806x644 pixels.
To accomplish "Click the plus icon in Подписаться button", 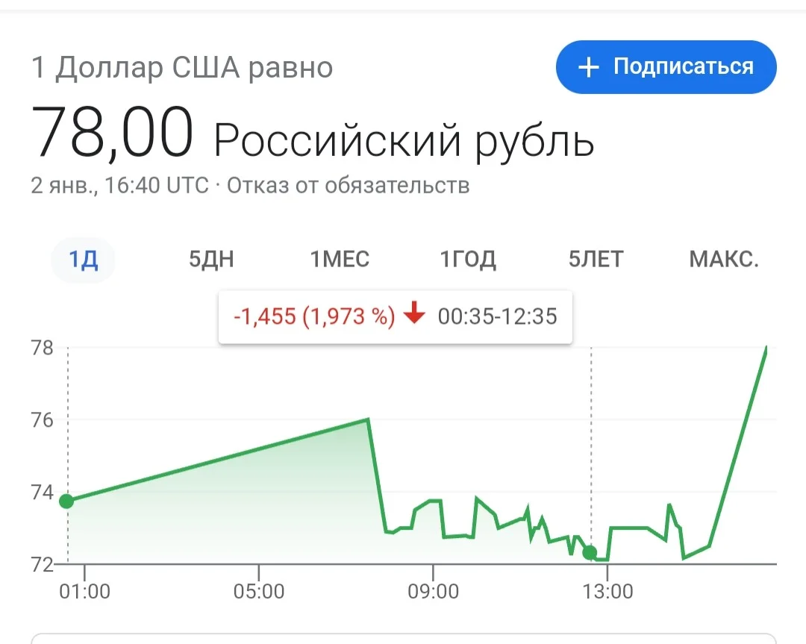I will (x=589, y=67).
